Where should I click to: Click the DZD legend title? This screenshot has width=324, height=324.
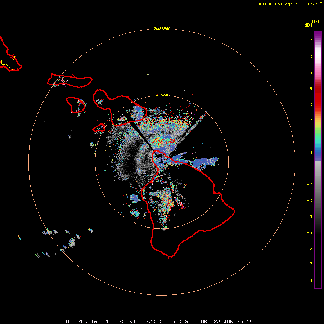click(x=316, y=22)
